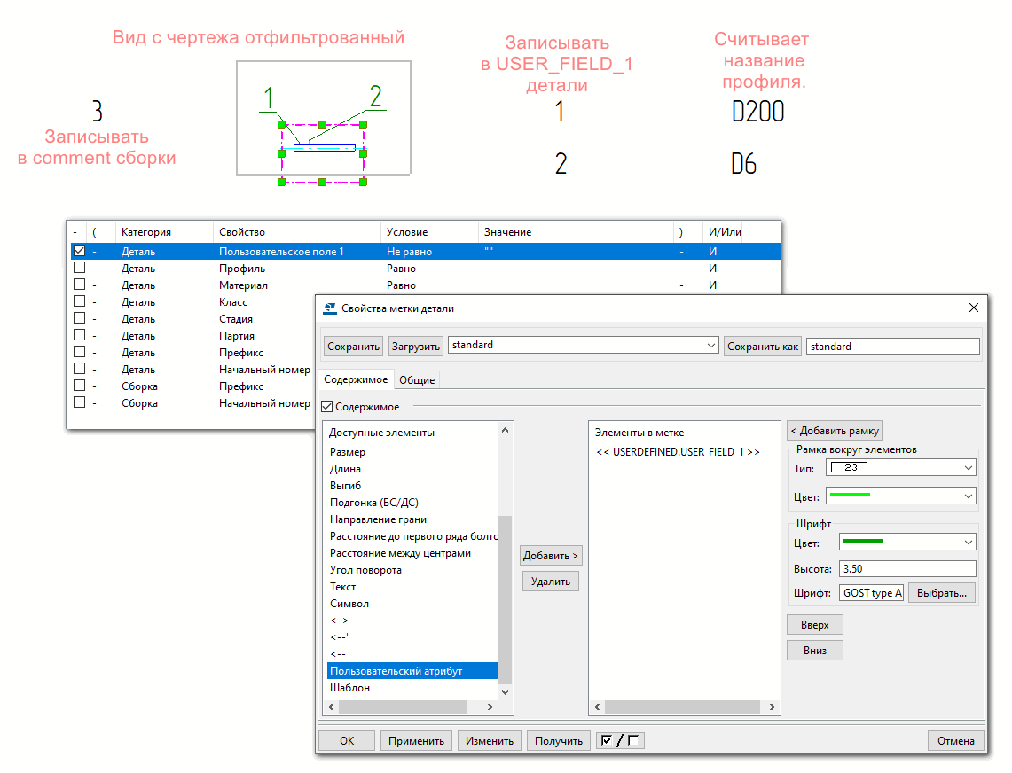The image size is (1012, 773).
Task: Click the green handle at selection top-left
Action: (x=281, y=124)
